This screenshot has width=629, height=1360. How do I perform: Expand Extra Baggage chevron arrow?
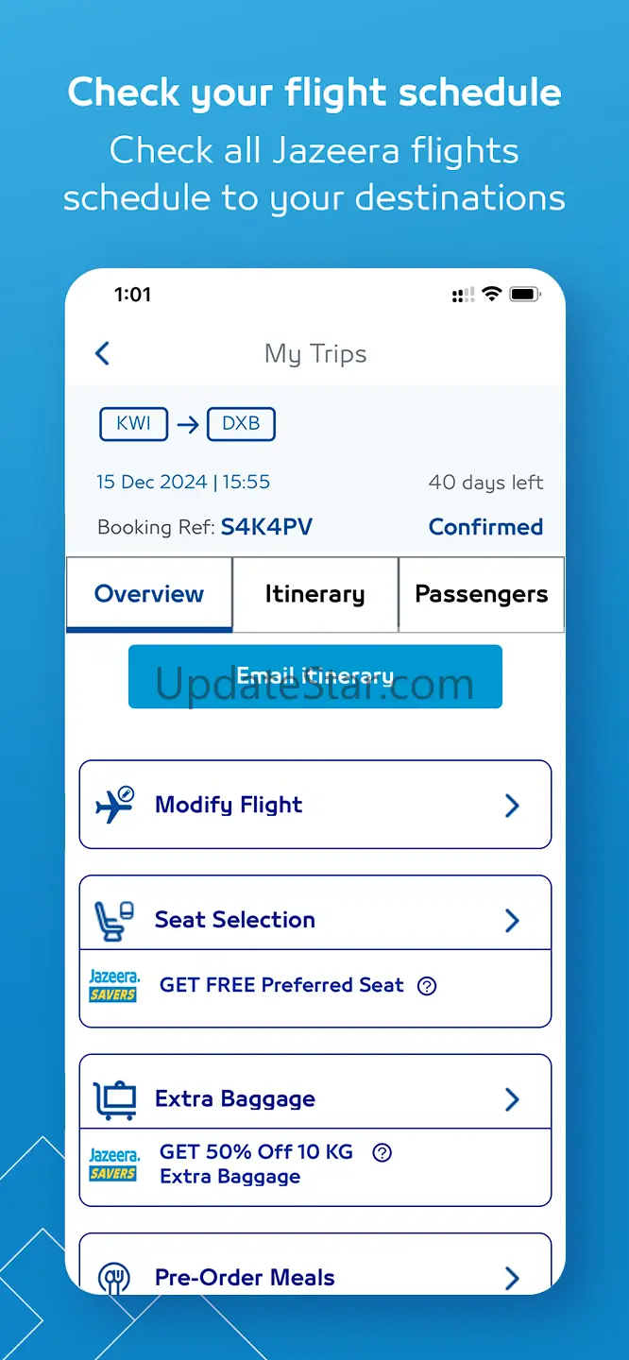click(512, 1099)
